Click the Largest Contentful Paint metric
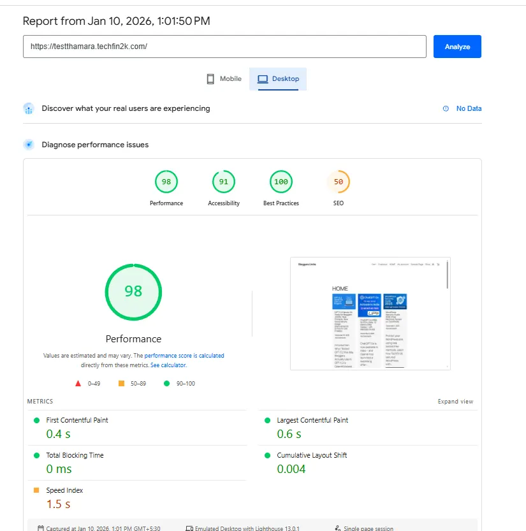Image resolution: width=526 pixels, height=531 pixels. 368,428
